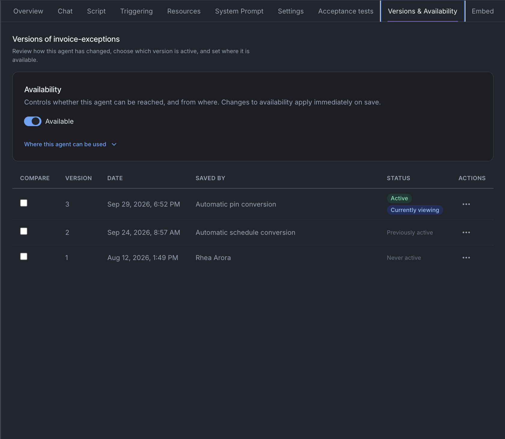
Task: Click 'Automatic pin conversion' cell
Action: pos(236,204)
